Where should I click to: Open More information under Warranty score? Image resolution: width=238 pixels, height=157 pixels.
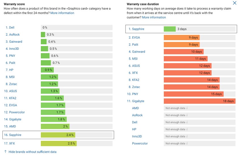tap(62, 13)
